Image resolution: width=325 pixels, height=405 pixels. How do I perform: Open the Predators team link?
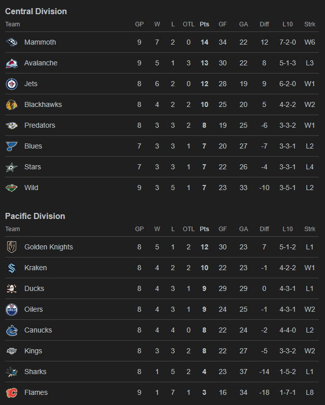point(40,125)
